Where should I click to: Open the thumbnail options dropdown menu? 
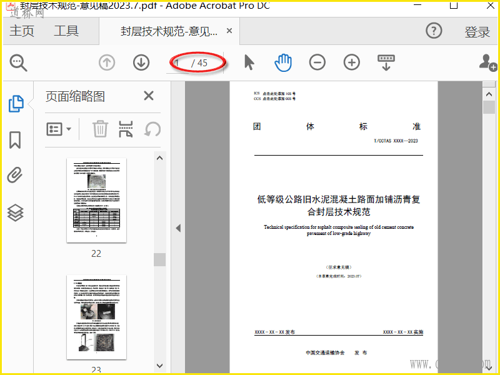coord(59,129)
